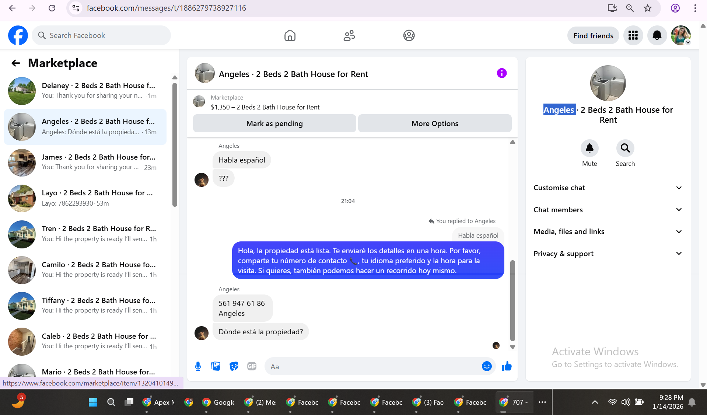Bookmark this page star icon
This screenshot has height=415, width=707.
648,8
